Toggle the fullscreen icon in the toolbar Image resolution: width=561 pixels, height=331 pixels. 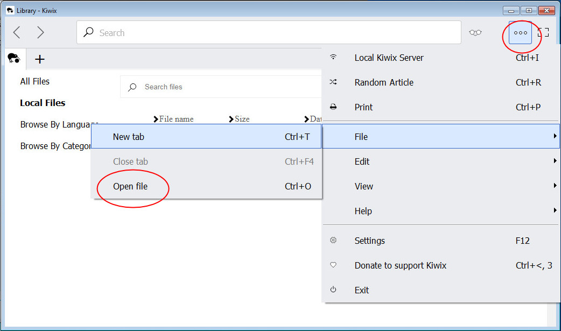click(x=543, y=33)
